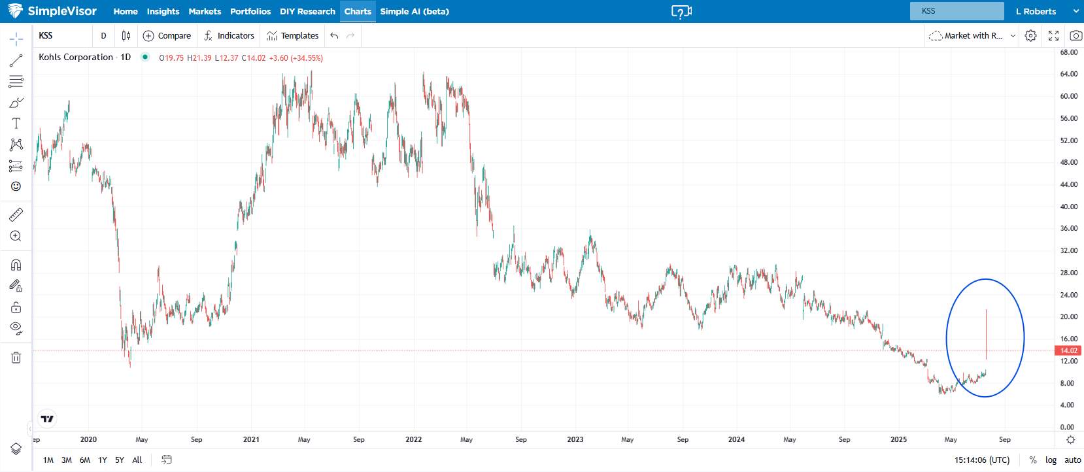Select the trend line drawing tool
The image size is (1084, 472).
coord(16,61)
